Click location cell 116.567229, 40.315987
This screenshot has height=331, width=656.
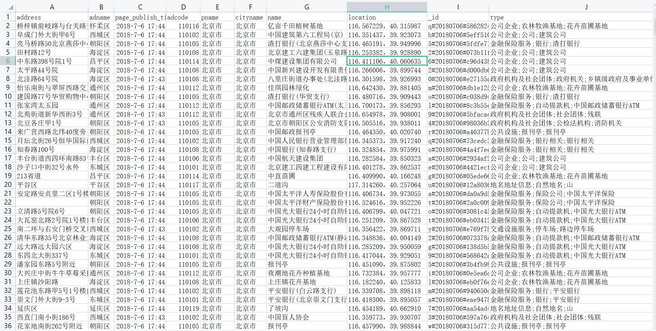tap(387, 26)
